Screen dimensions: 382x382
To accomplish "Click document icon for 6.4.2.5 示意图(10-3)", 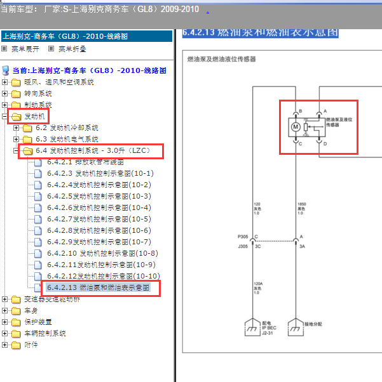I will pyautogui.click(x=38, y=196).
